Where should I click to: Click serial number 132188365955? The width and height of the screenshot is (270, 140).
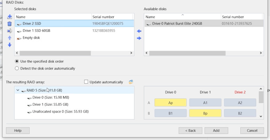pyautogui.click(x=104, y=30)
